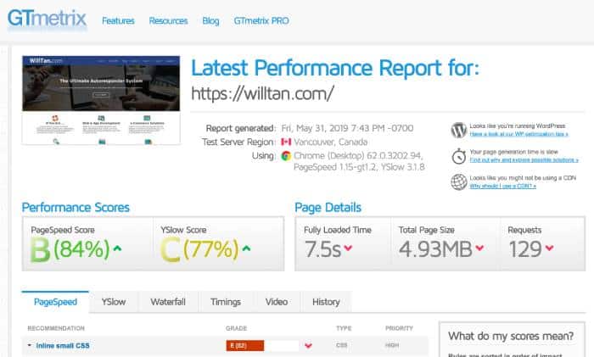This screenshot has height=357, width=594.
Task: Click the green arrow beside YSlow score
Action: tap(246, 248)
